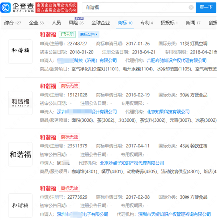Go to the 全球企业 tab
The width and height of the screenshot is (217, 220).
(x=101, y=23)
